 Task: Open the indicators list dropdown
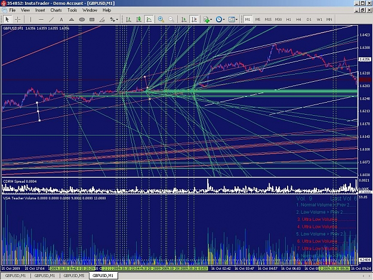click(208, 20)
